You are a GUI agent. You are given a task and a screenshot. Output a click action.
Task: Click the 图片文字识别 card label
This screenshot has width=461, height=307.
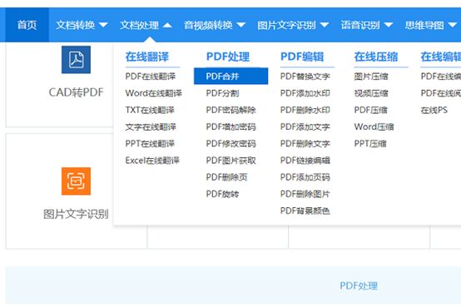click(77, 214)
